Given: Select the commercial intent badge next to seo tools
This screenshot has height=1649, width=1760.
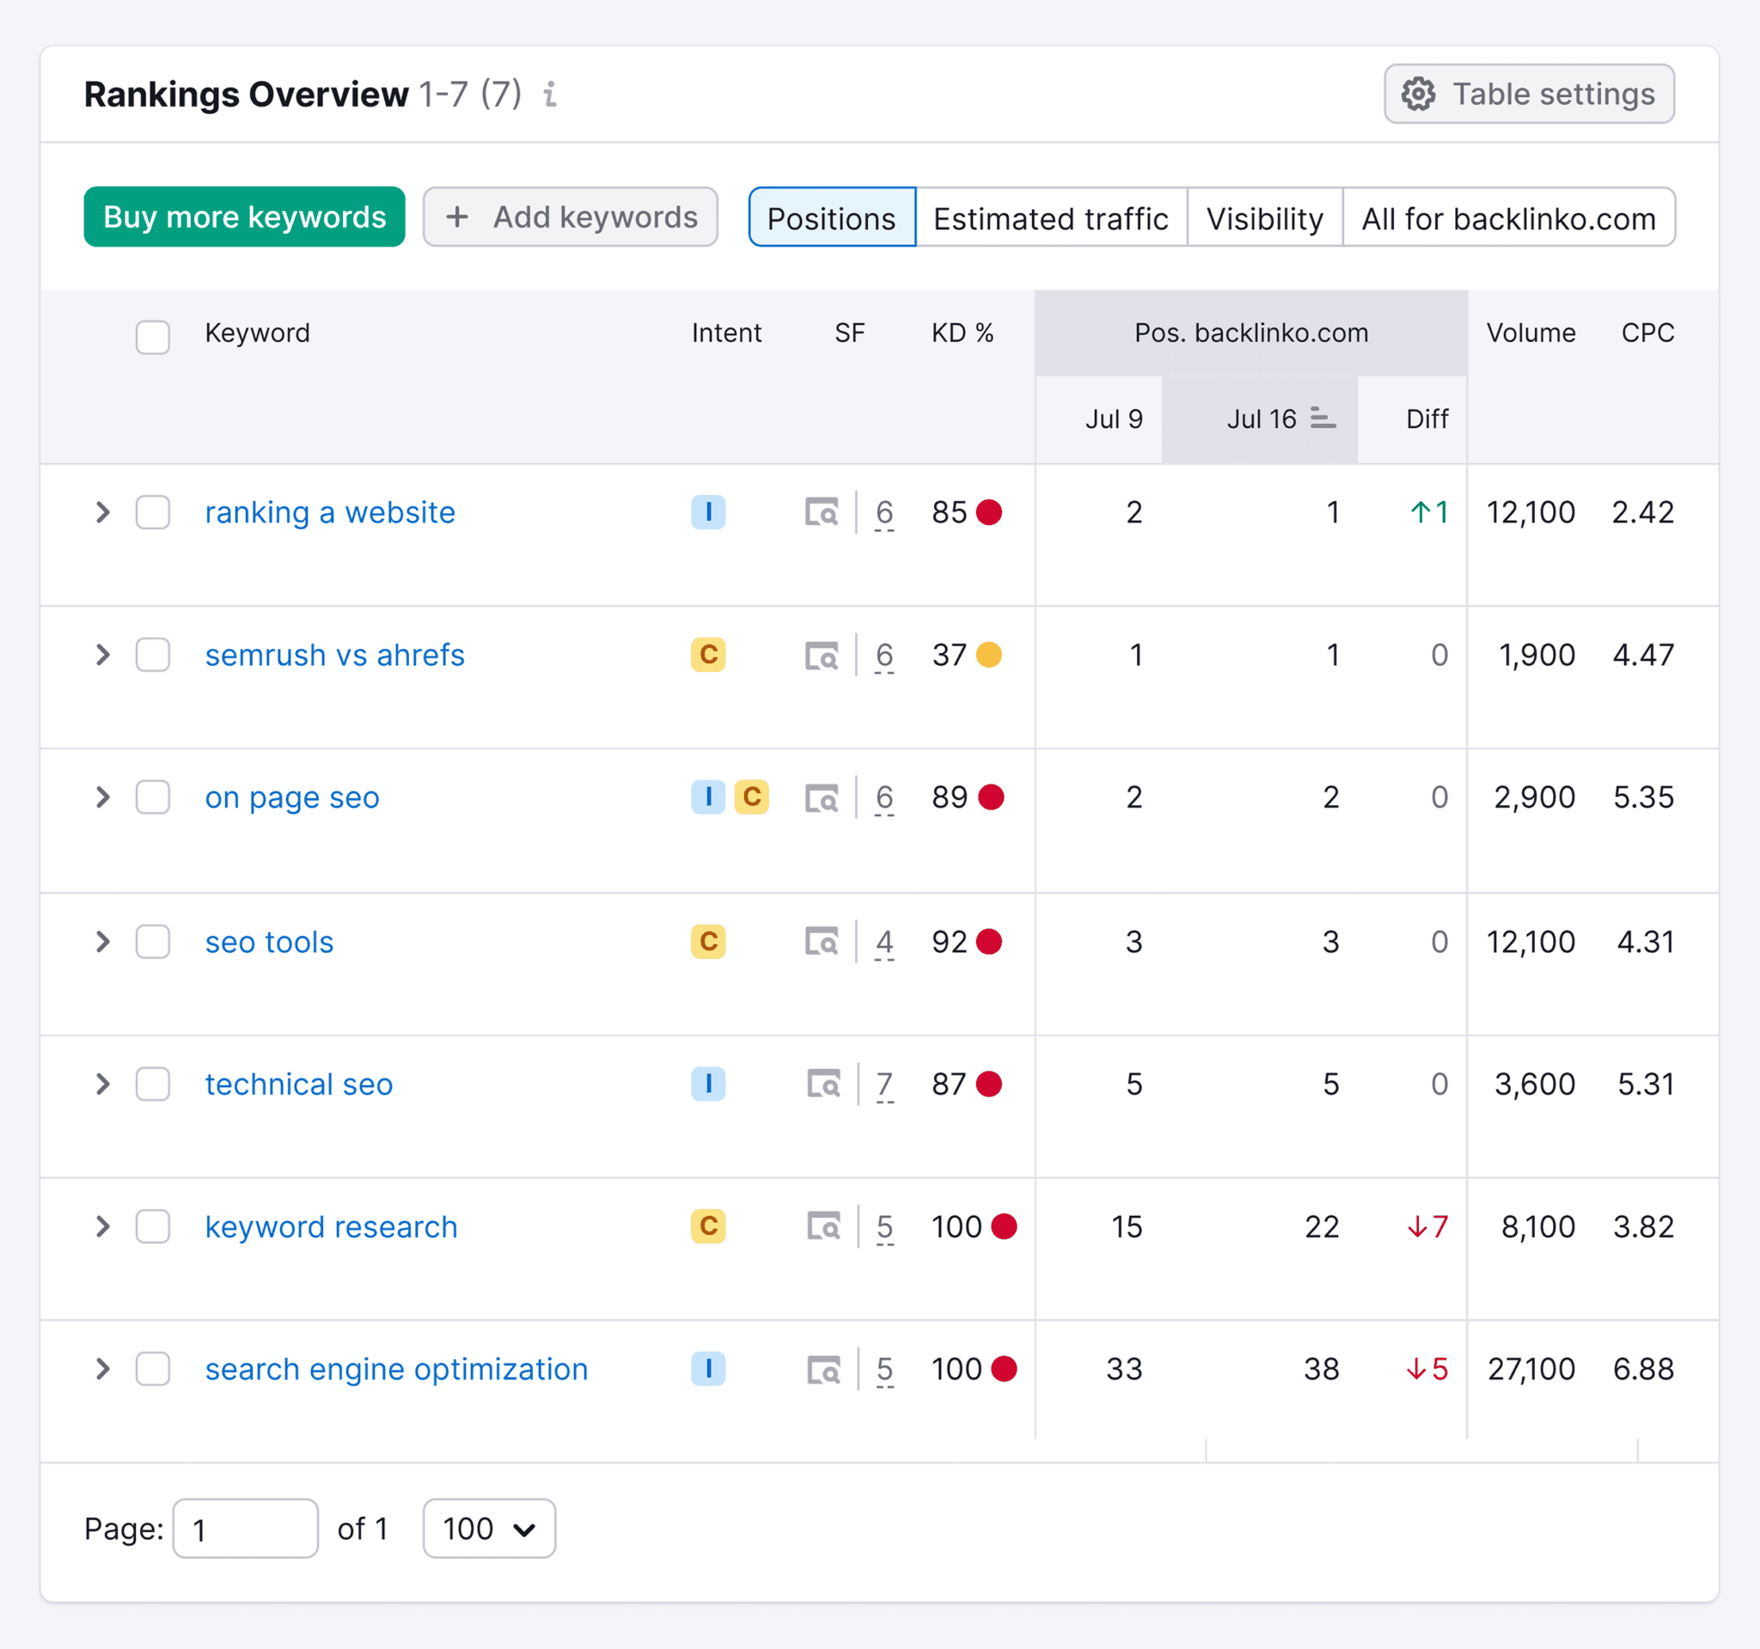Looking at the screenshot, I should [x=707, y=941].
